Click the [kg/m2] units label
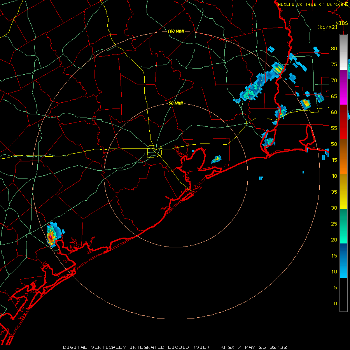Screen dimensions: 350x350 [x=327, y=27]
